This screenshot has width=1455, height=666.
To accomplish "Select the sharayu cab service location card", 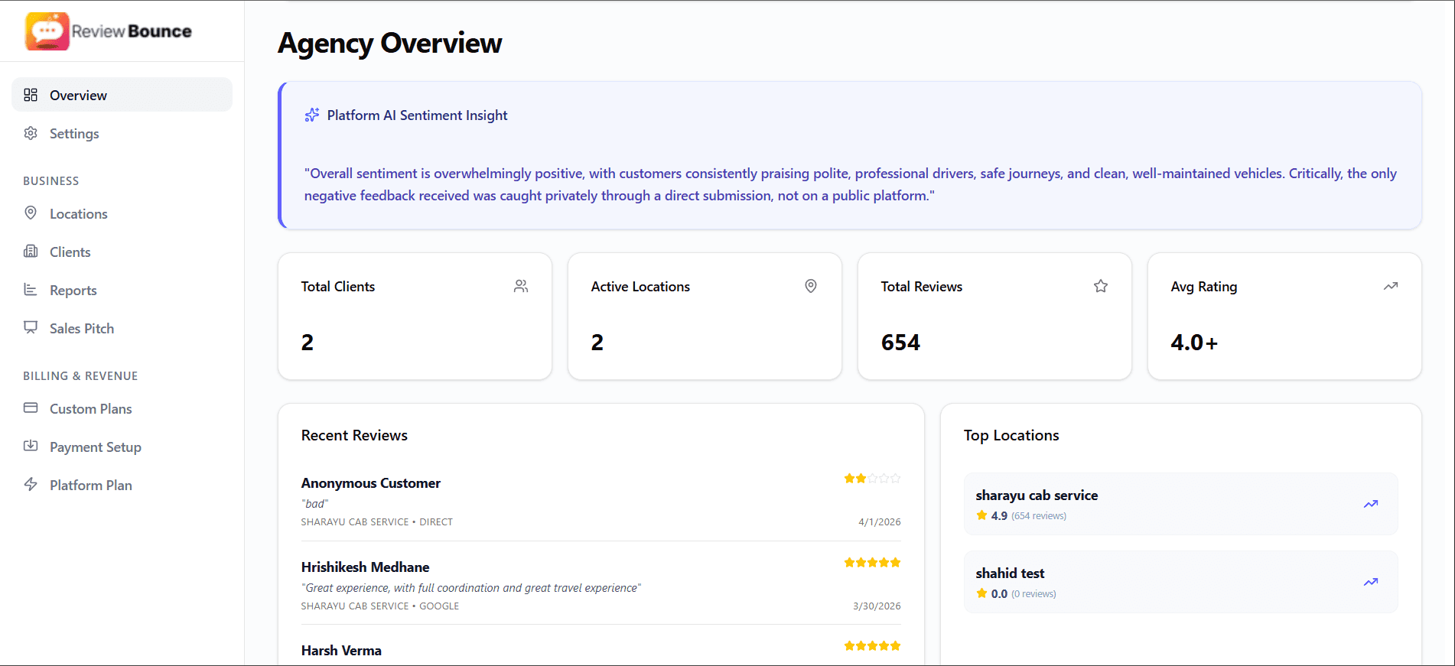I will pos(1180,504).
